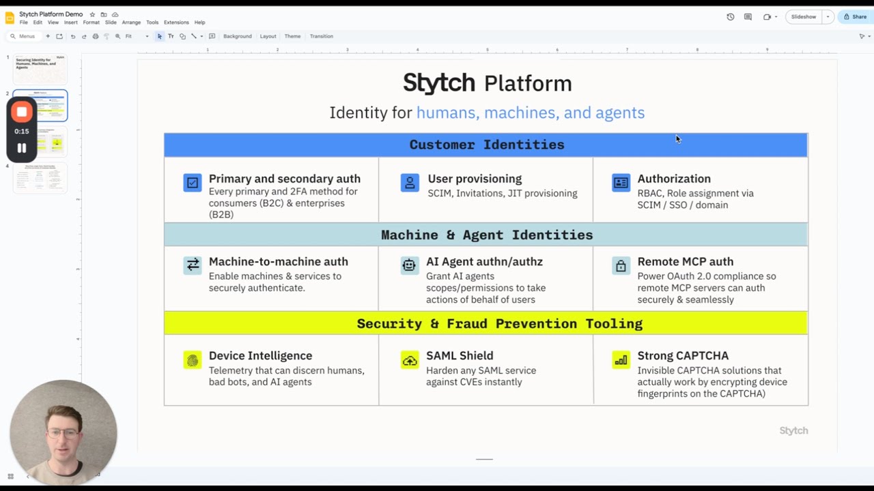Open the Insert menu
874x491 pixels.
click(71, 23)
